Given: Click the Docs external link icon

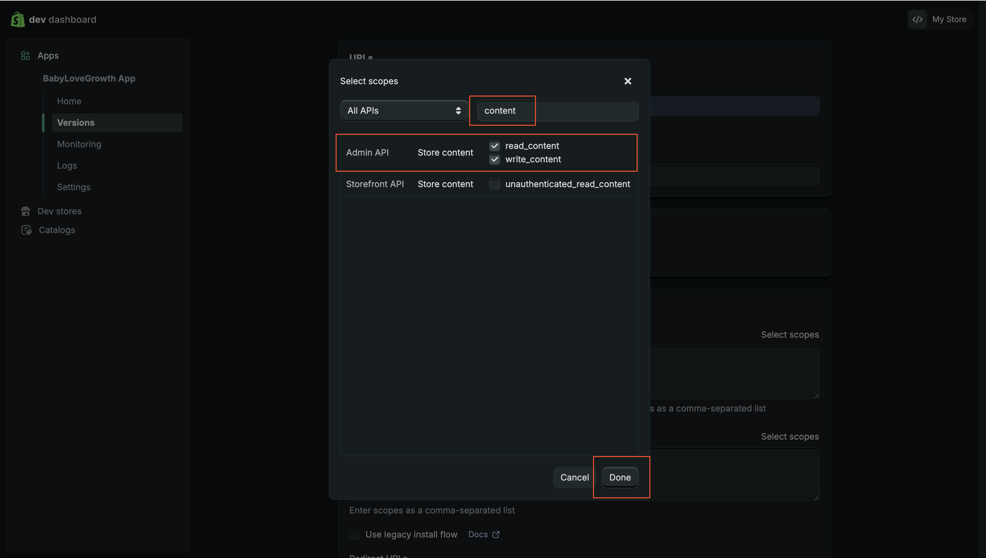Looking at the screenshot, I should coord(496,534).
